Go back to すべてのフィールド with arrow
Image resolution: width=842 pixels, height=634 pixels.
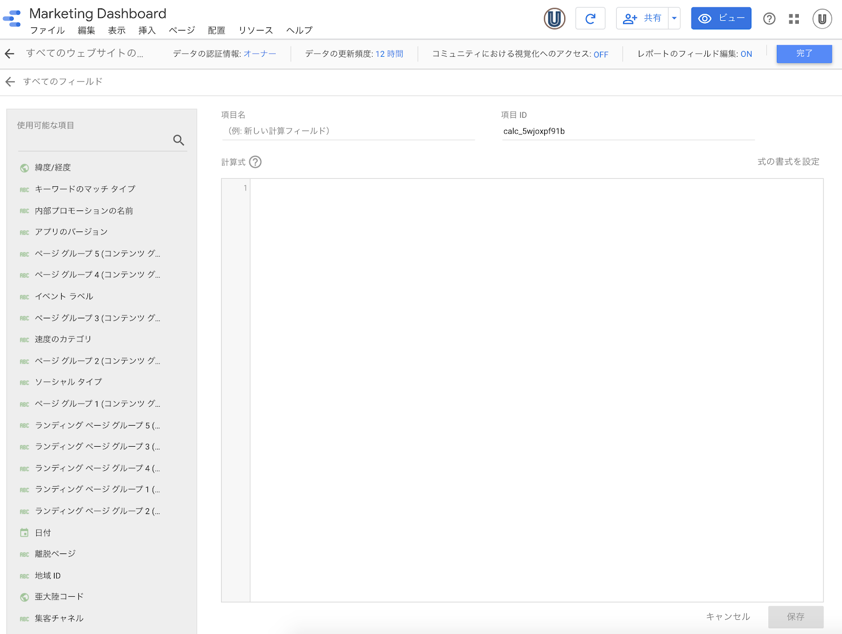coord(10,82)
